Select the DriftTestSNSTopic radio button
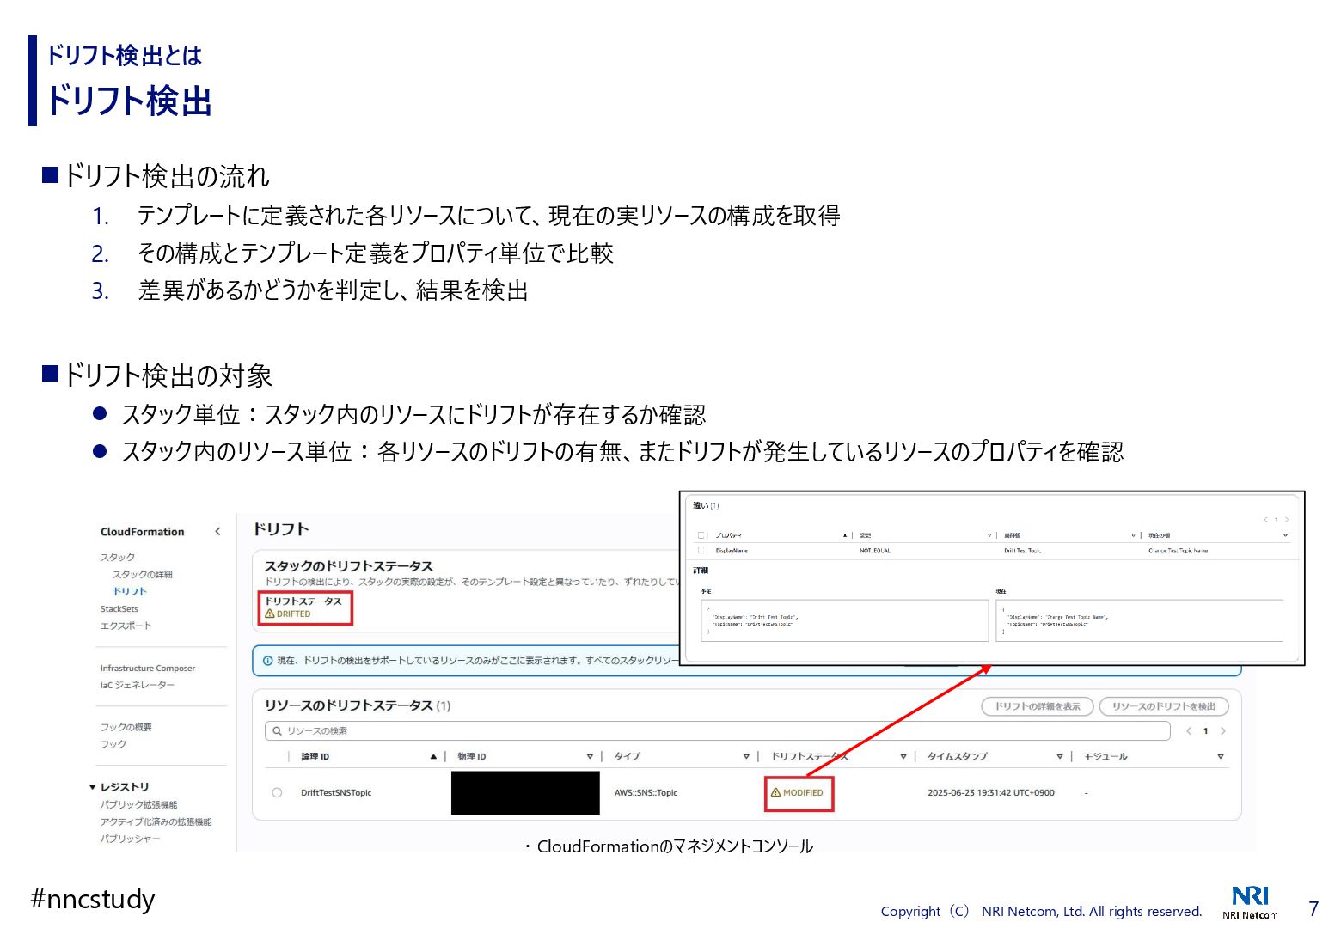This screenshot has width=1341, height=928. coord(277,793)
